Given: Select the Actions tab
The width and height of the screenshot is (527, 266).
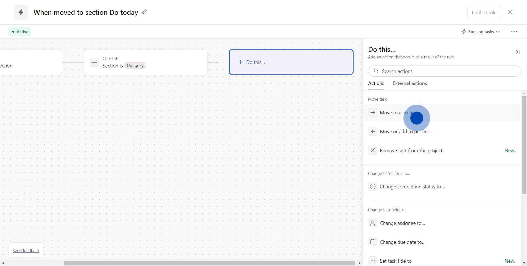Looking at the screenshot, I should [376, 83].
